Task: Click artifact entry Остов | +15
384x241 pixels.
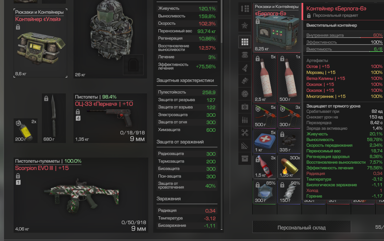Action: [x=344, y=66]
